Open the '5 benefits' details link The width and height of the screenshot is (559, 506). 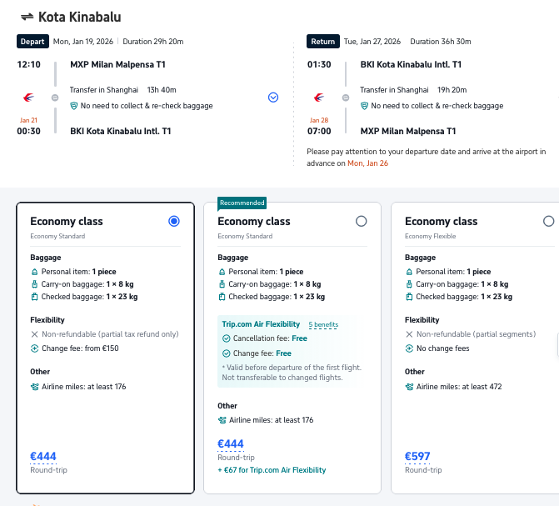click(324, 324)
